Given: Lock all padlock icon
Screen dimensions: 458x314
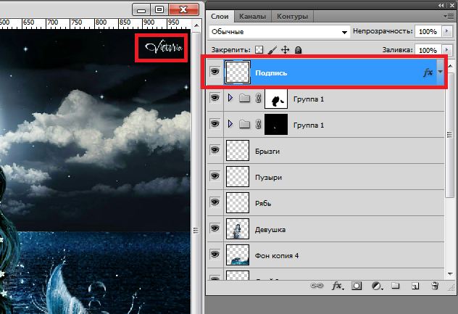Looking at the screenshot, I should click(298, 50).
